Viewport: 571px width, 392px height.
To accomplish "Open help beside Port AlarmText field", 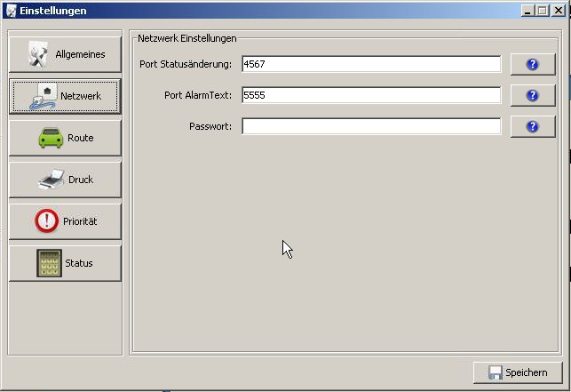I will (x=532, y=95).
